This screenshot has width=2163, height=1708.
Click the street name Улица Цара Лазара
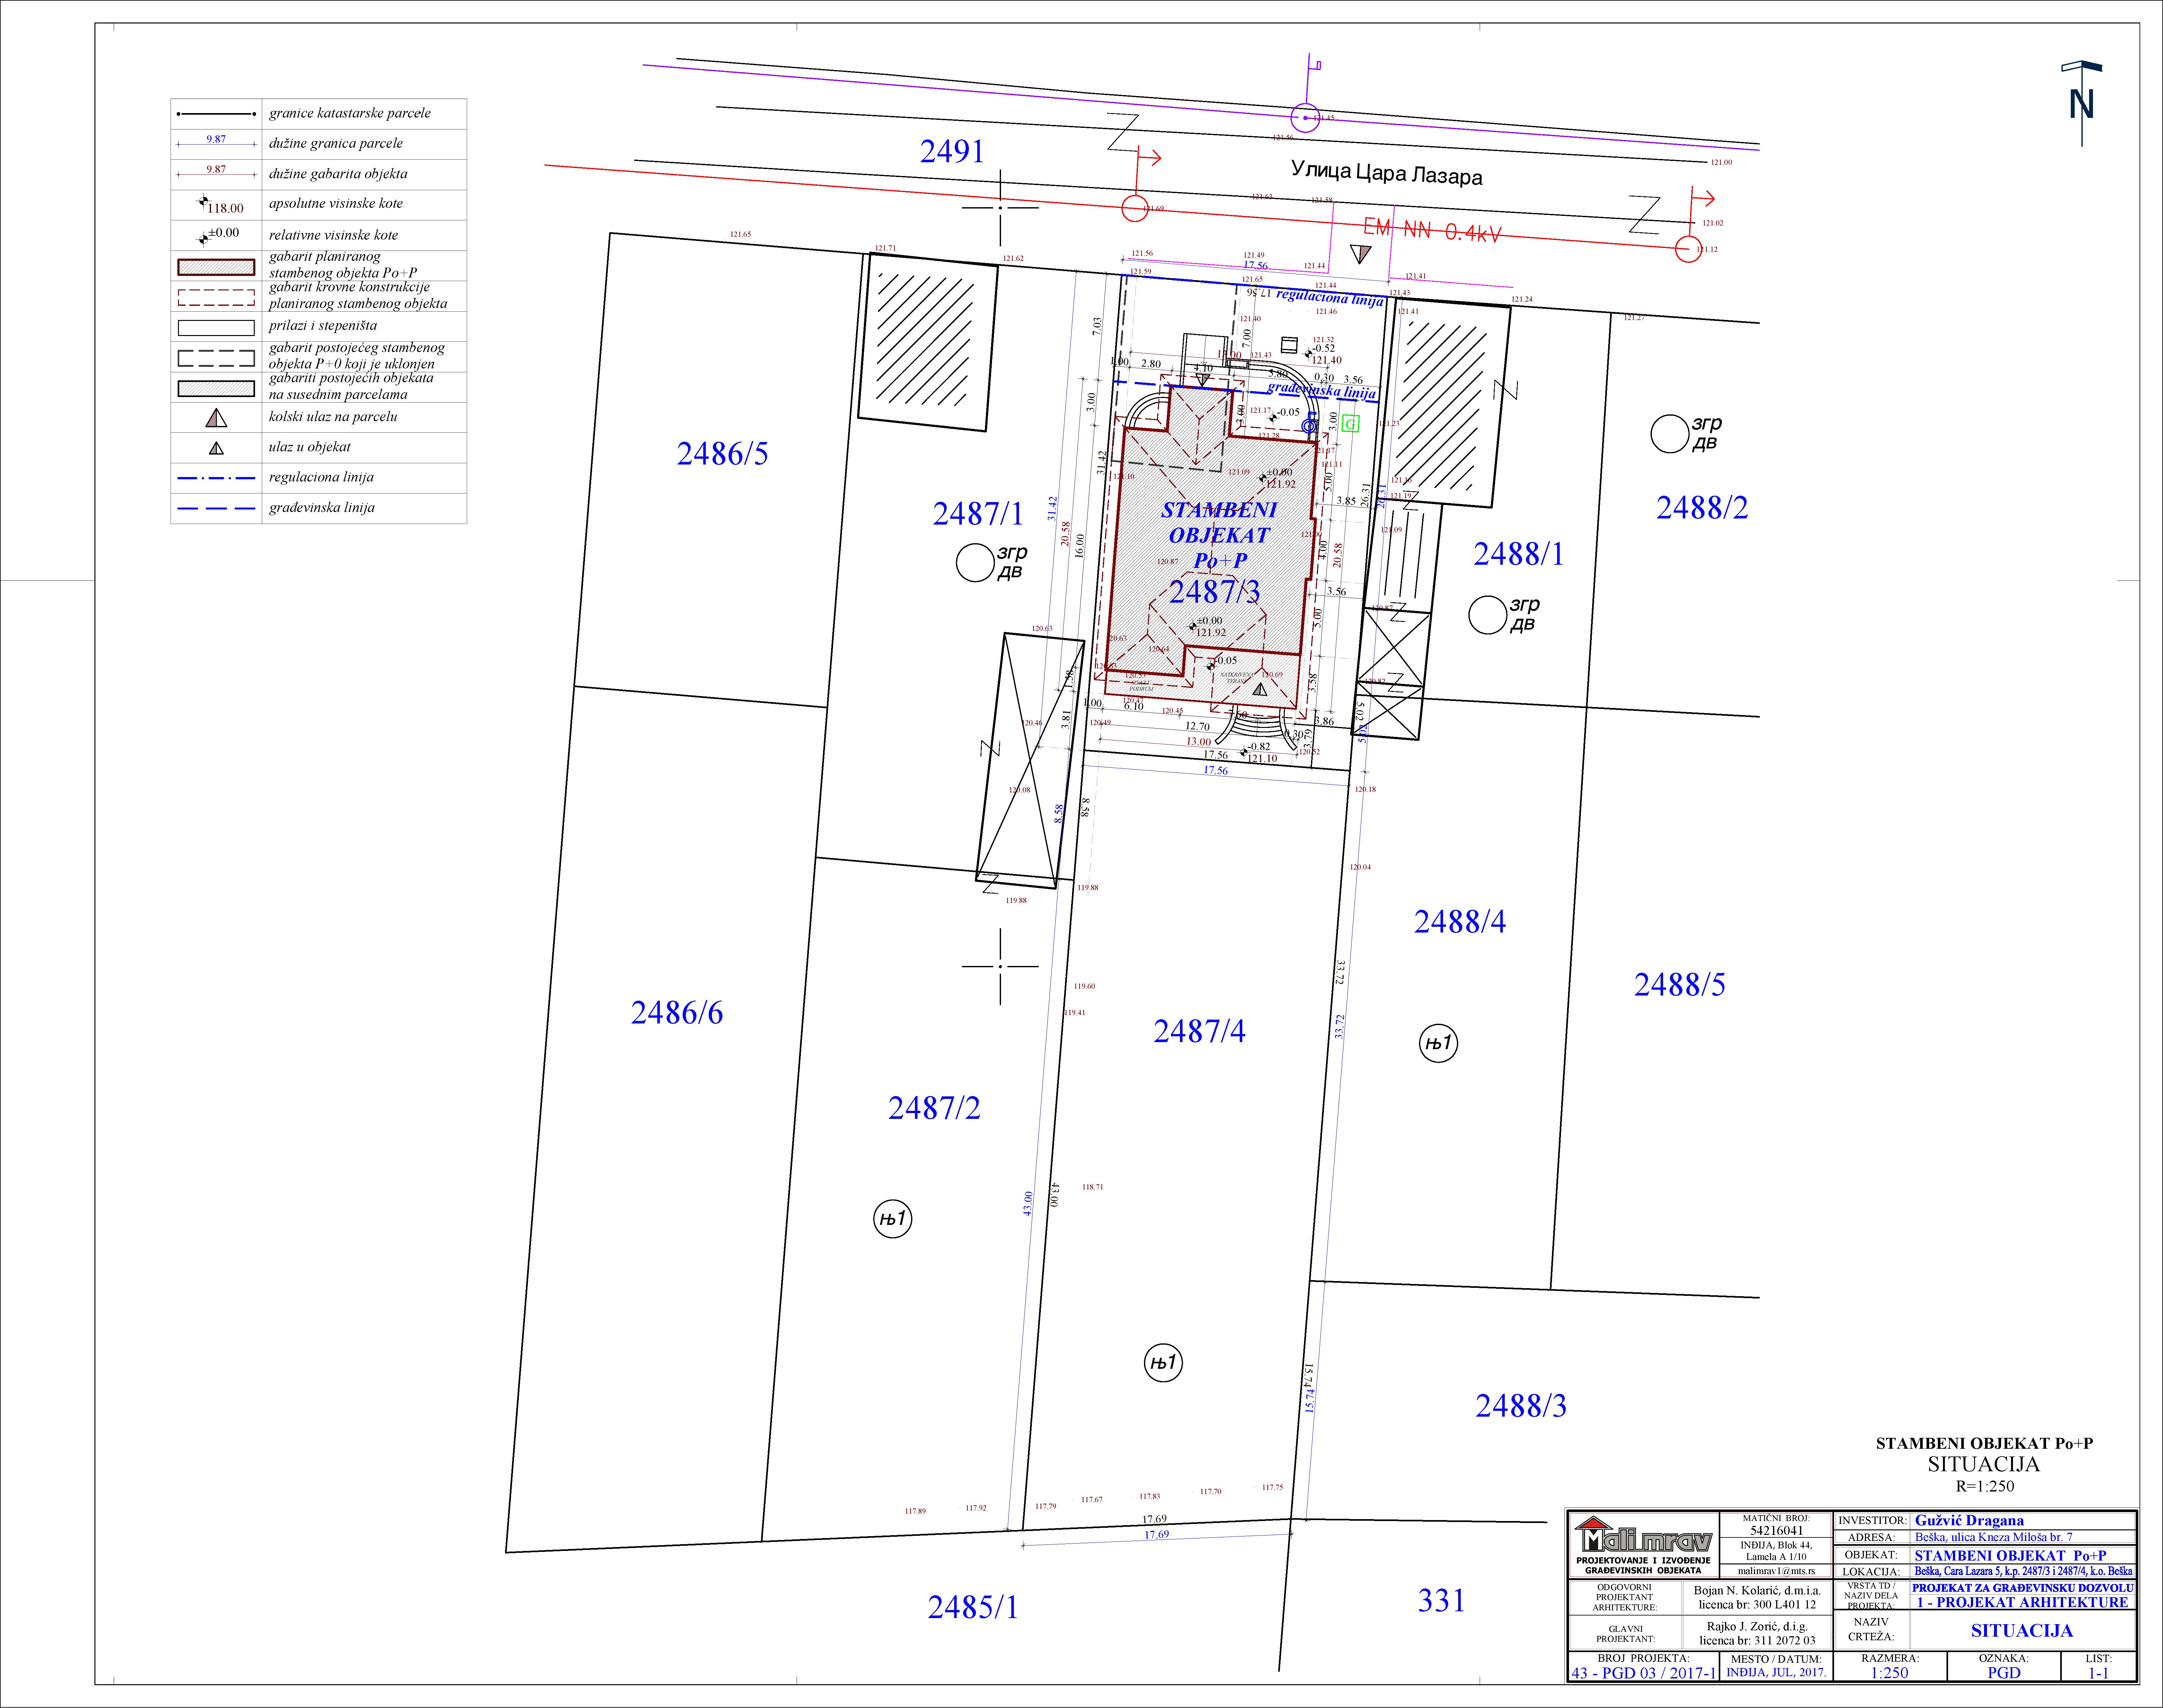click(x=1387, y=173)
